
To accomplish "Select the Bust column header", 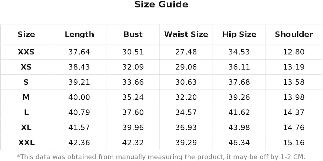I will click(133, 34).
